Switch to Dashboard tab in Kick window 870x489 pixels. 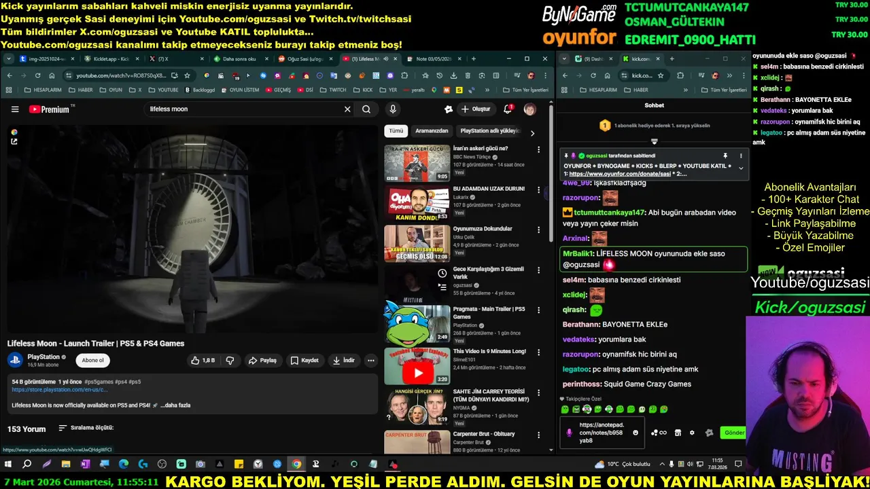pos(593,59)
